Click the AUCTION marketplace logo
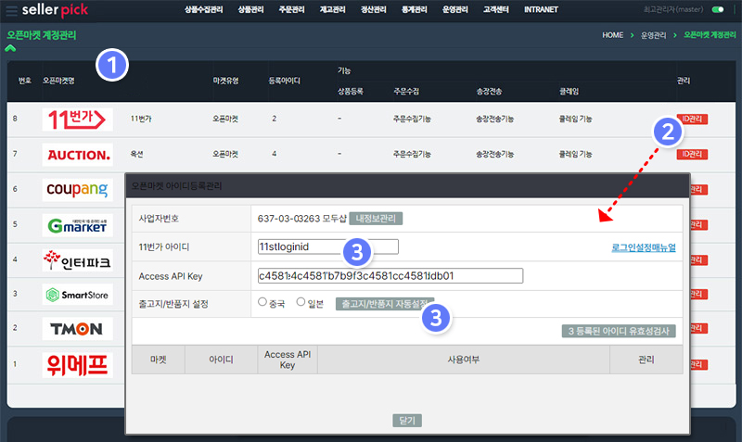 (78, 154)
